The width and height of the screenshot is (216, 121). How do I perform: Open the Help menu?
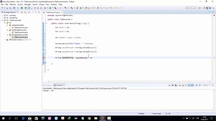(60, 4)
